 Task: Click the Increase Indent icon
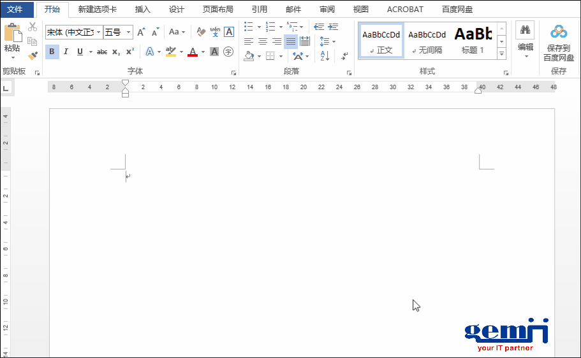(x=333, y=27)
